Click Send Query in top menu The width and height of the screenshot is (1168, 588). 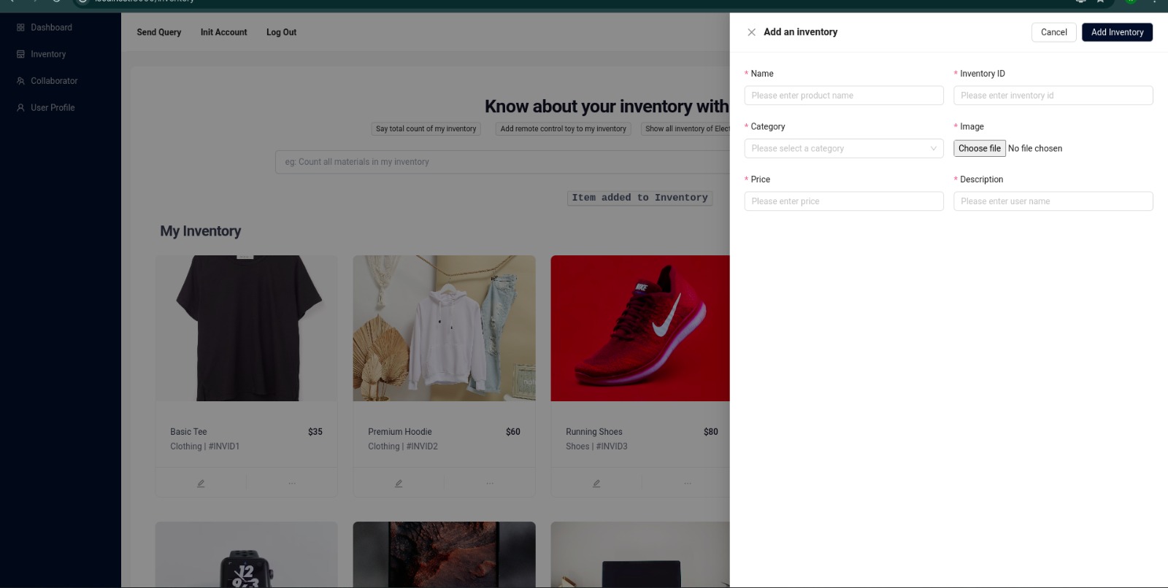(x=159, y=32)
